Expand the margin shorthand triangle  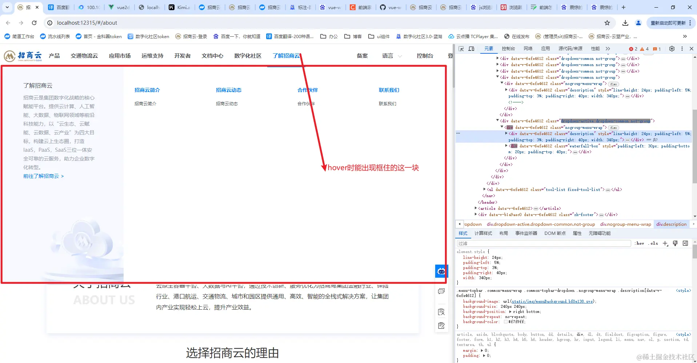(x=482, y=351)
